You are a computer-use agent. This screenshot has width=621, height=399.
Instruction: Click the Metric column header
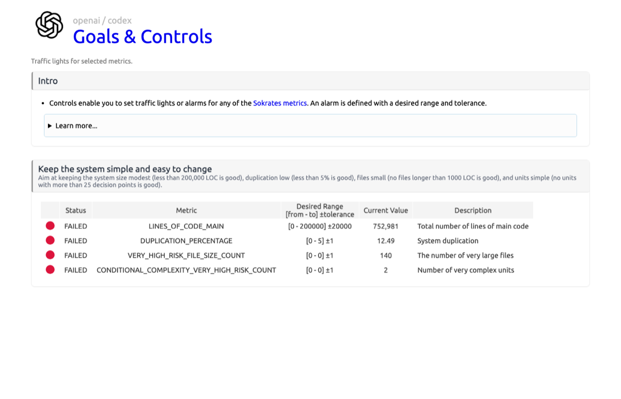[x=186, y=210]
